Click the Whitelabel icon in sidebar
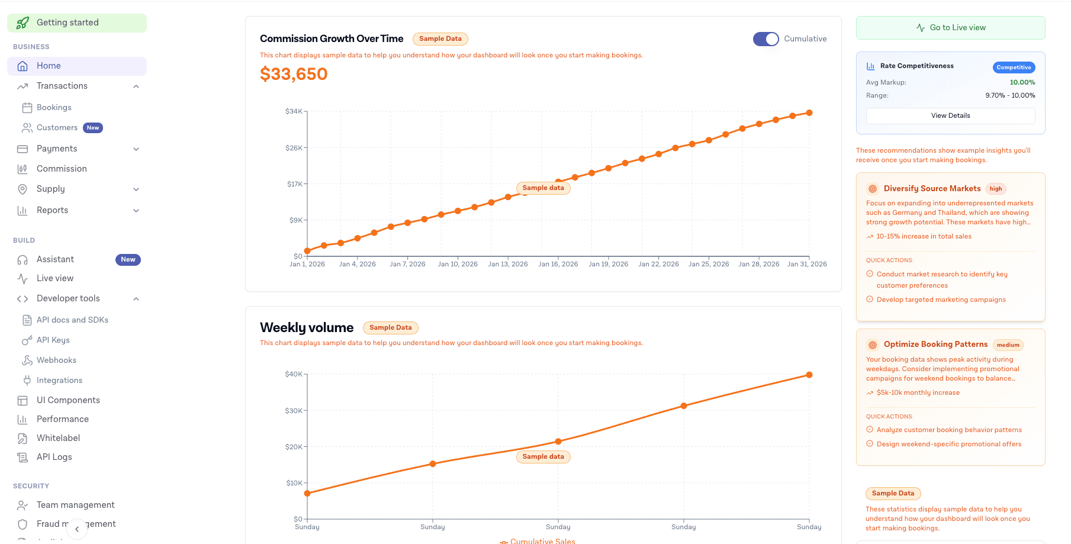1071x544 pixels. click(x=22, y=439)
